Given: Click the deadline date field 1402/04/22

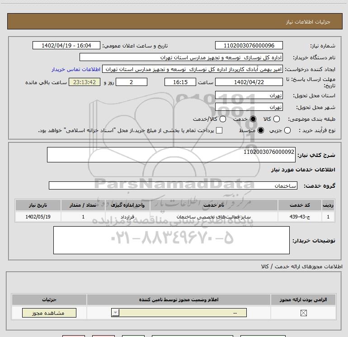Looking at the screenshot, I should (x=249, y=82).
